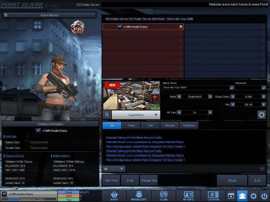Click the power exit icon
This screenshot has width=270, height=202.
coord(264,196)
